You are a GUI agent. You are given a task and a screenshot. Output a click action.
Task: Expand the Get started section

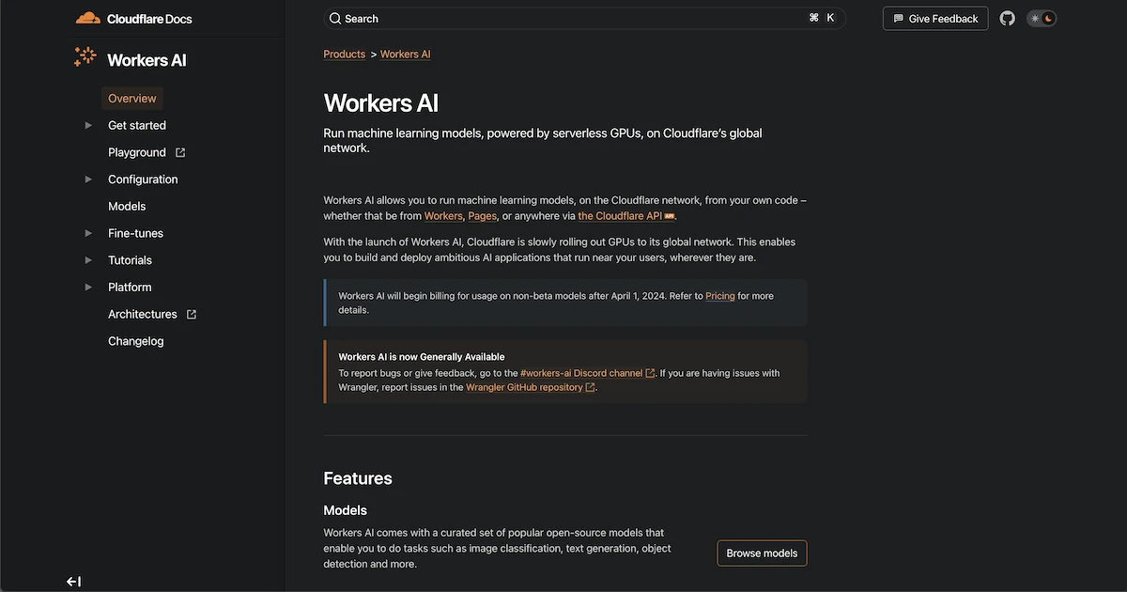[x=87, y=124]
